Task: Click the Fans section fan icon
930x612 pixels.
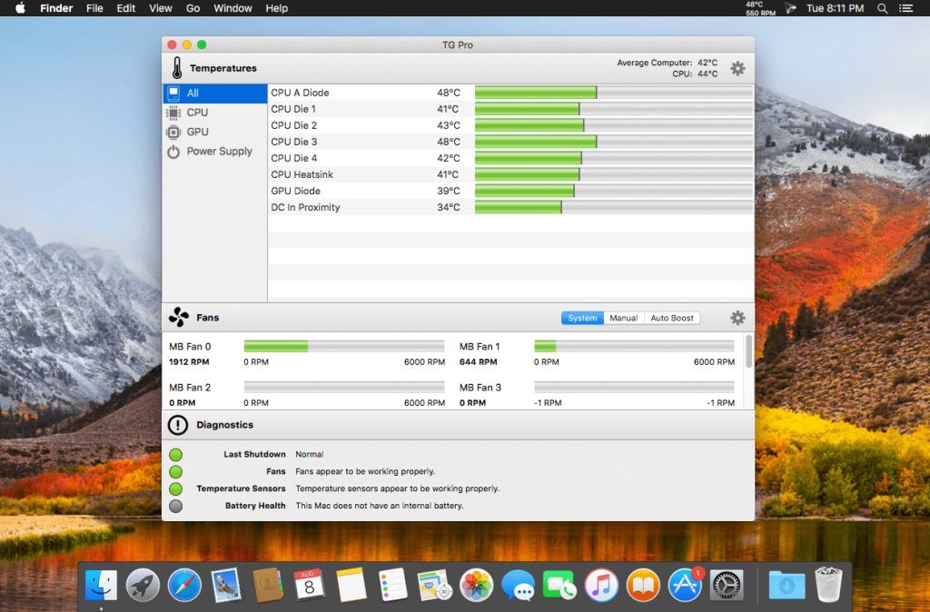Action: [178, 318]
